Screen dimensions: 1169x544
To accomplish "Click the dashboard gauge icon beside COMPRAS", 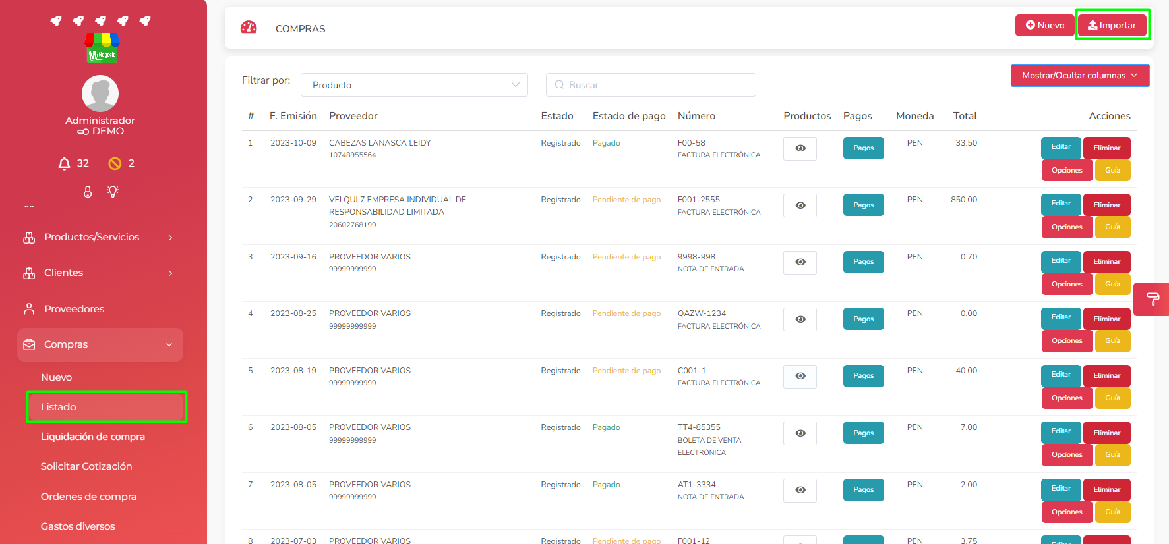I will (x=249, y=28).
